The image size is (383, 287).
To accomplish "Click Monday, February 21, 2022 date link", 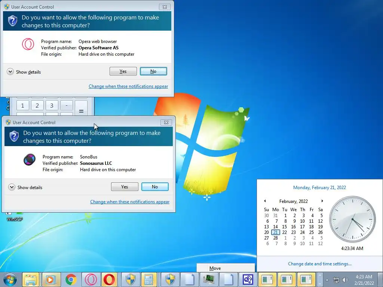I will coord(319,188).
